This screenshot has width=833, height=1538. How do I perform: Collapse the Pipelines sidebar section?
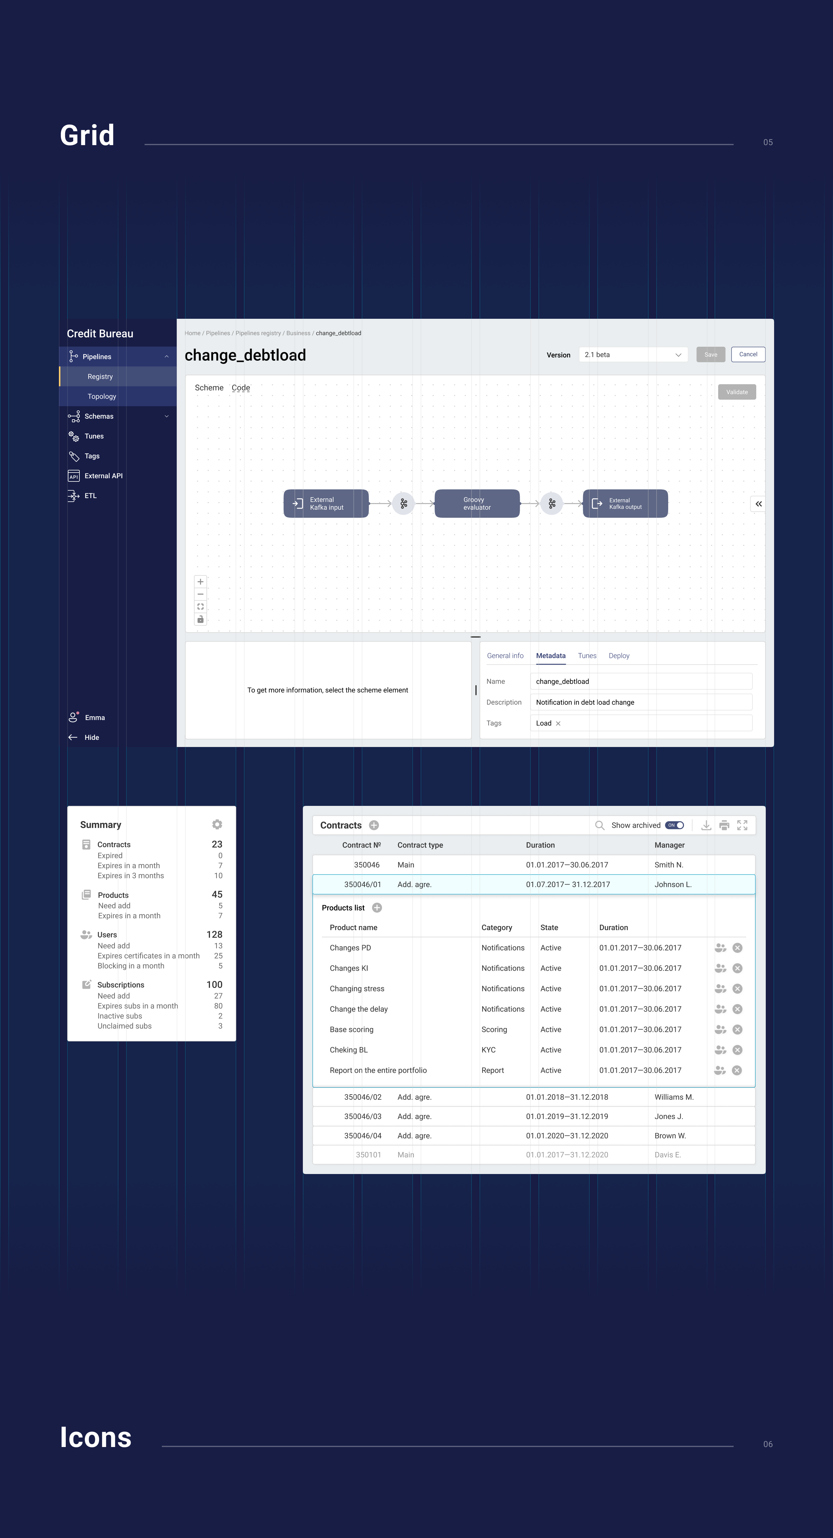(x=167, y=357)
